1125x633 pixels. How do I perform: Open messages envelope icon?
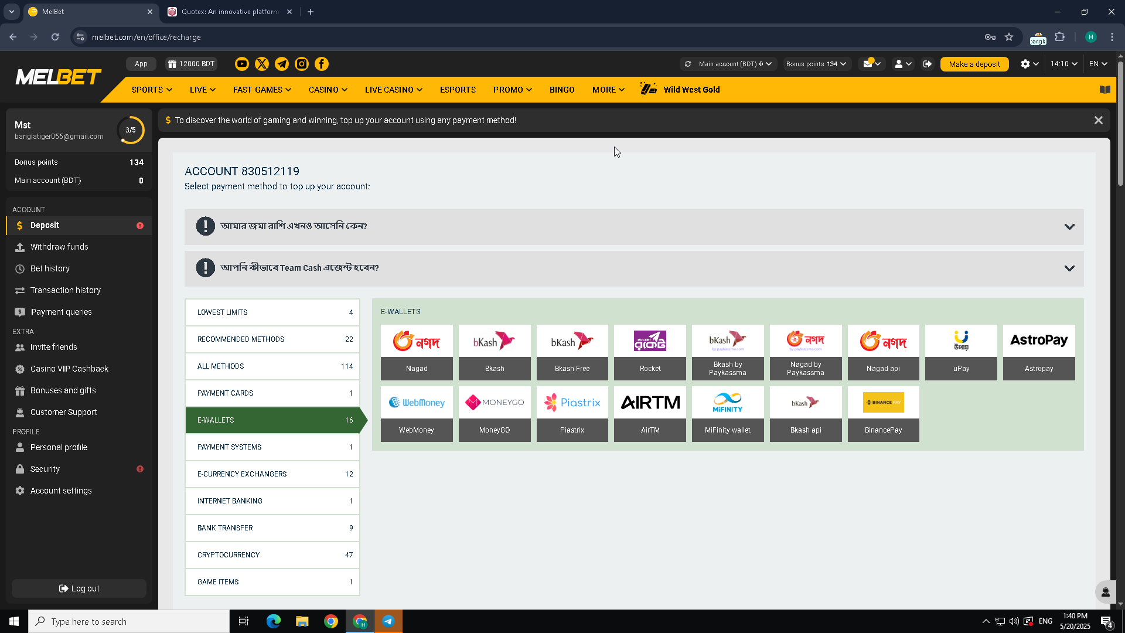[868, 64]
